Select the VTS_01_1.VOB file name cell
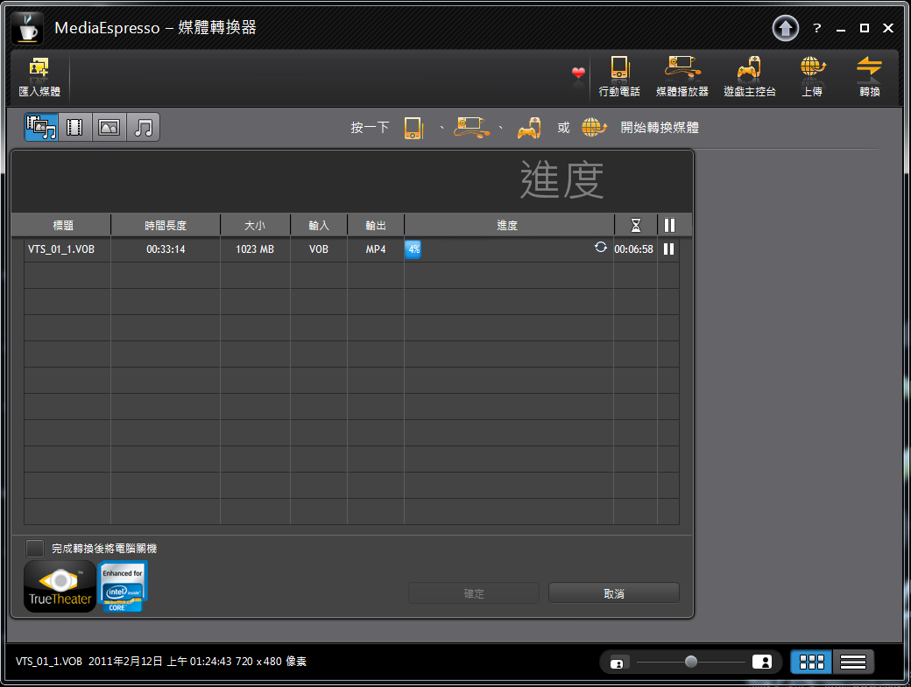Image resolution: width=911 pixels, height=687 pixels. click(x=61, y=249)
